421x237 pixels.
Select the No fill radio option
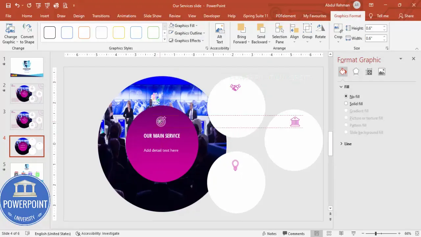coord(346,96)
